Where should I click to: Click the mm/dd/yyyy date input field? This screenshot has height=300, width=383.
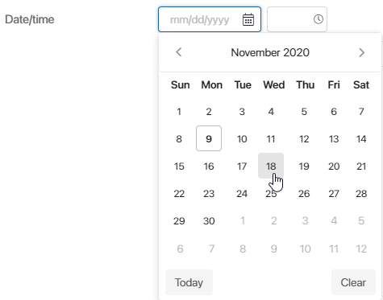[210, 19]
